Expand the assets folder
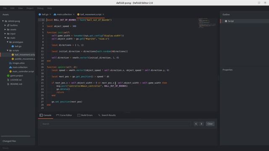The width and height of the screenshot is (269, 151). (5, 29)
